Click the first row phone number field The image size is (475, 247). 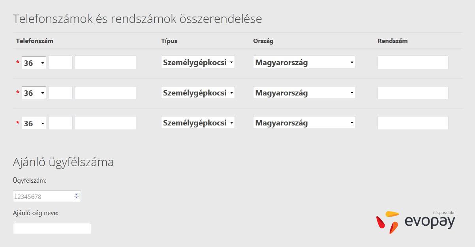point(105,62)
